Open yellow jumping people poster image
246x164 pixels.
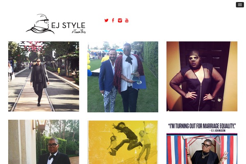coord(123,142)
